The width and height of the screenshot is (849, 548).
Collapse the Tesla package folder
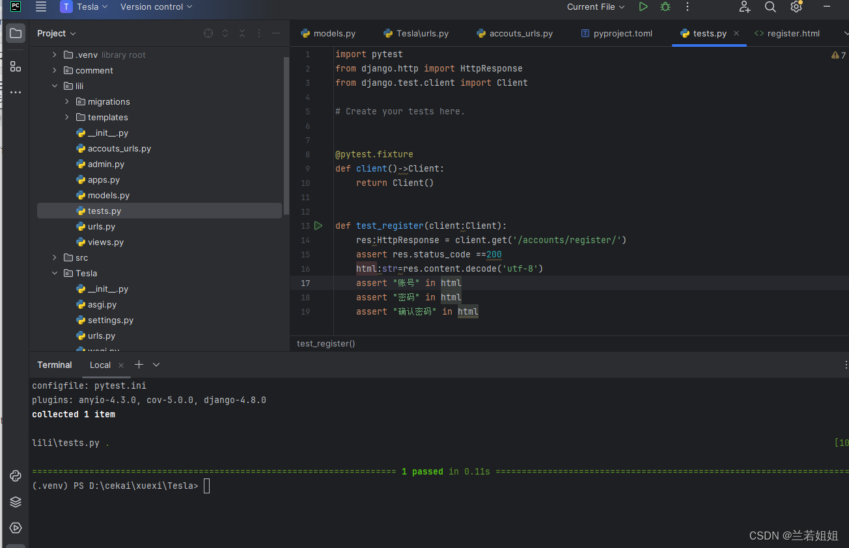[55, 273]
